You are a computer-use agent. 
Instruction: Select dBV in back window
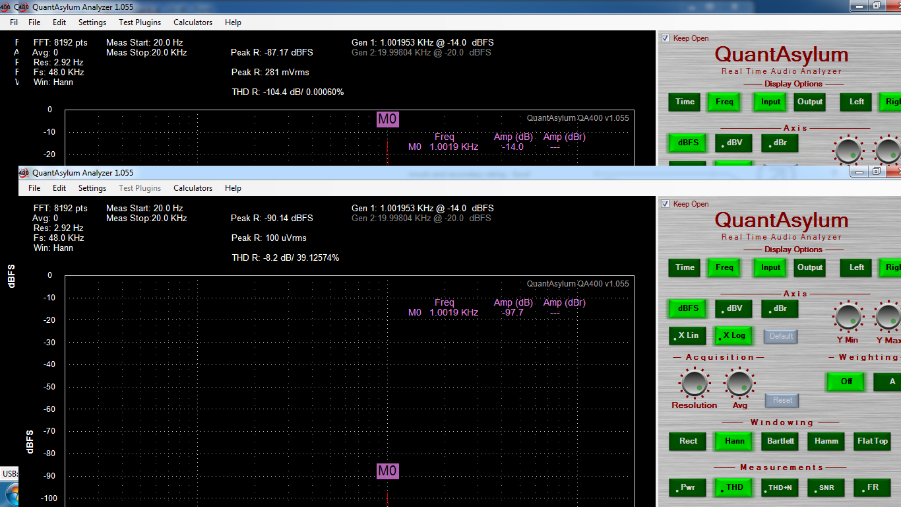(x=734, y=143)
